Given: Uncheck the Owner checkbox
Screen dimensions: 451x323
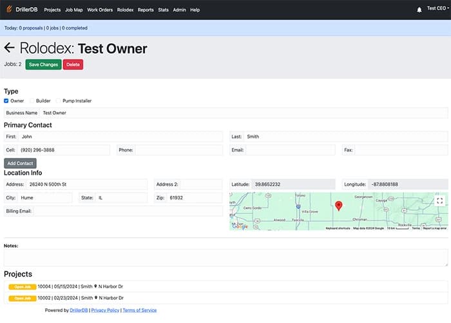Looking at the screenshot, I should [x=6, y=101].
